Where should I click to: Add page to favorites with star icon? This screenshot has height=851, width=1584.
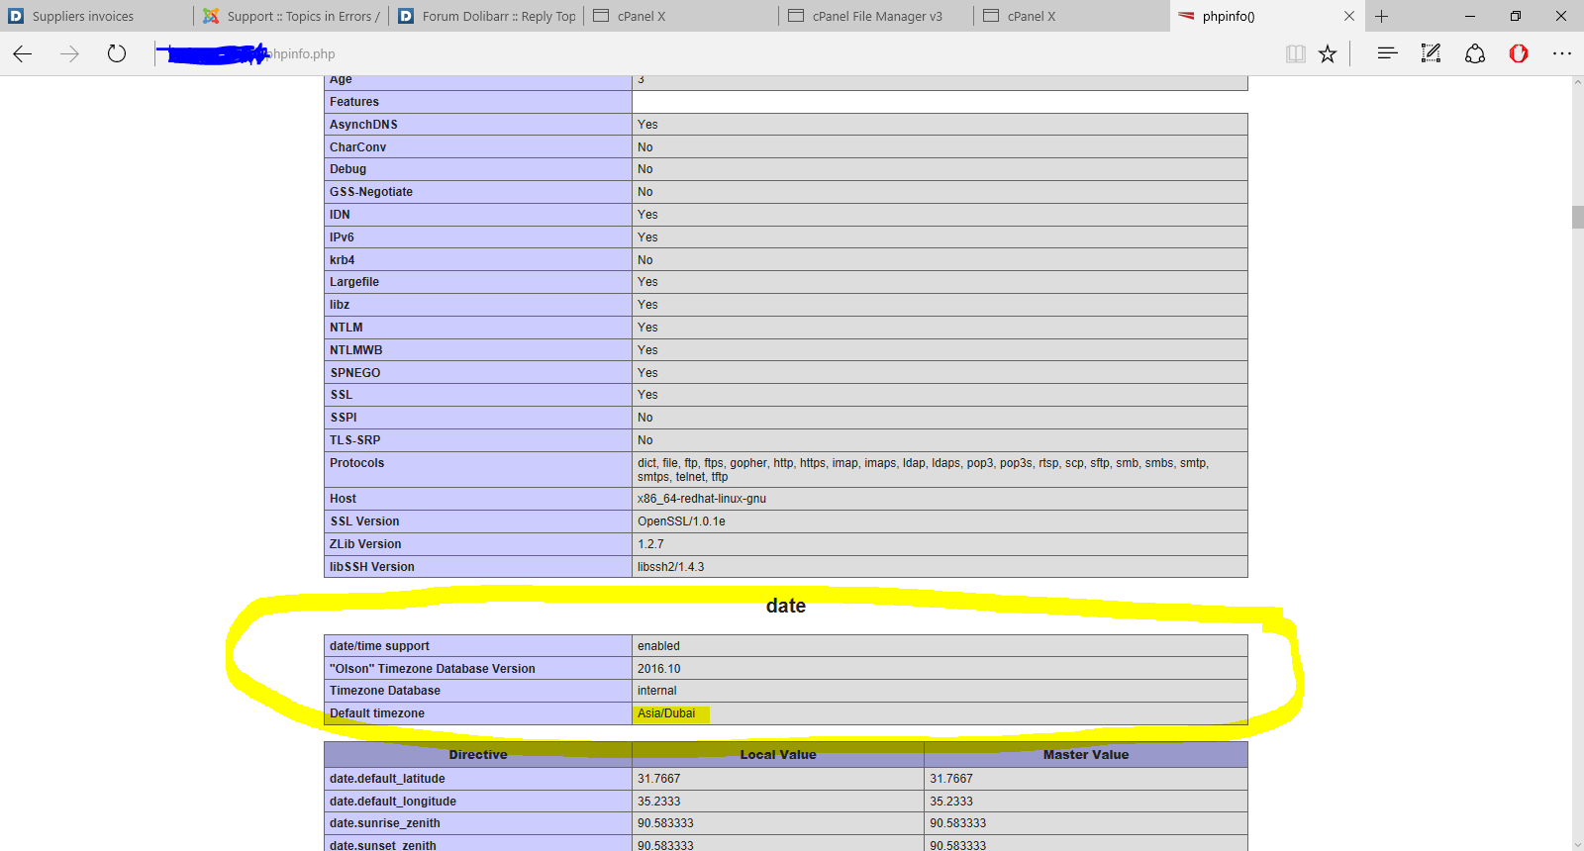1328,54
